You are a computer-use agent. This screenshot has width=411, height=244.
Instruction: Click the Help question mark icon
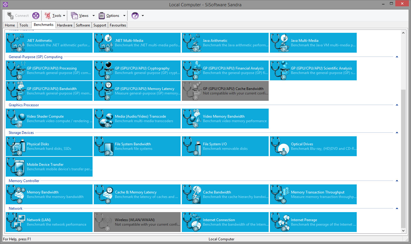click(x=135, y=16)
